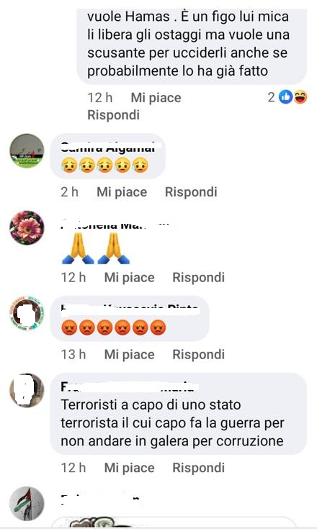Open the reactions count showing 2
This screenshot has width=317, height=529.
pyautogui.click(x=272, y=97)
